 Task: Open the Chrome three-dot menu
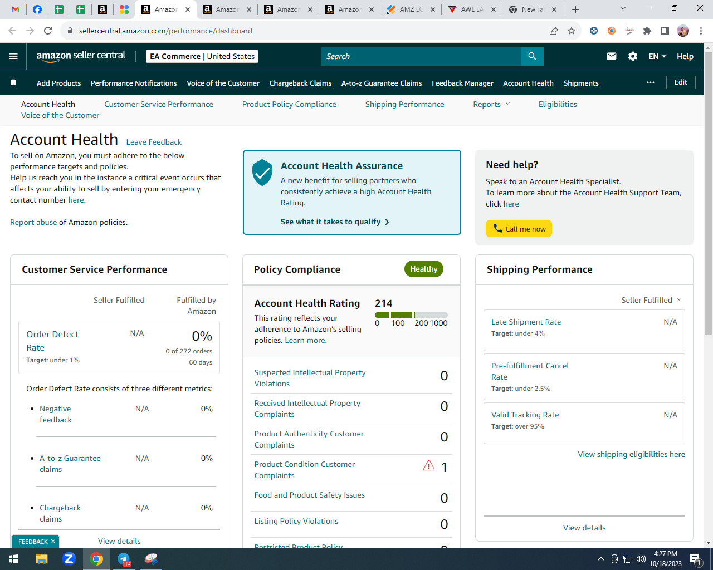coord(701,31)
